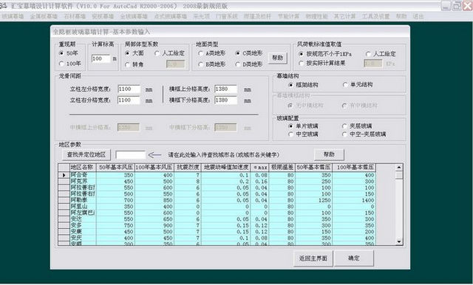
Task: Open the 工具及设置 menu
Action: click(375, 16)
